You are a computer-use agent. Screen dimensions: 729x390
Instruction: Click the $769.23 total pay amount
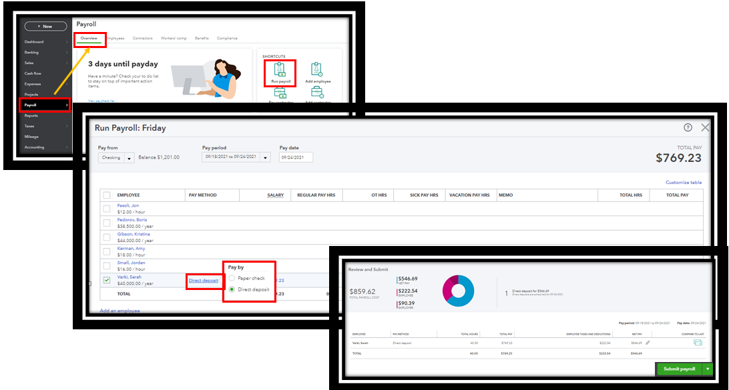[x=678, y=158]
